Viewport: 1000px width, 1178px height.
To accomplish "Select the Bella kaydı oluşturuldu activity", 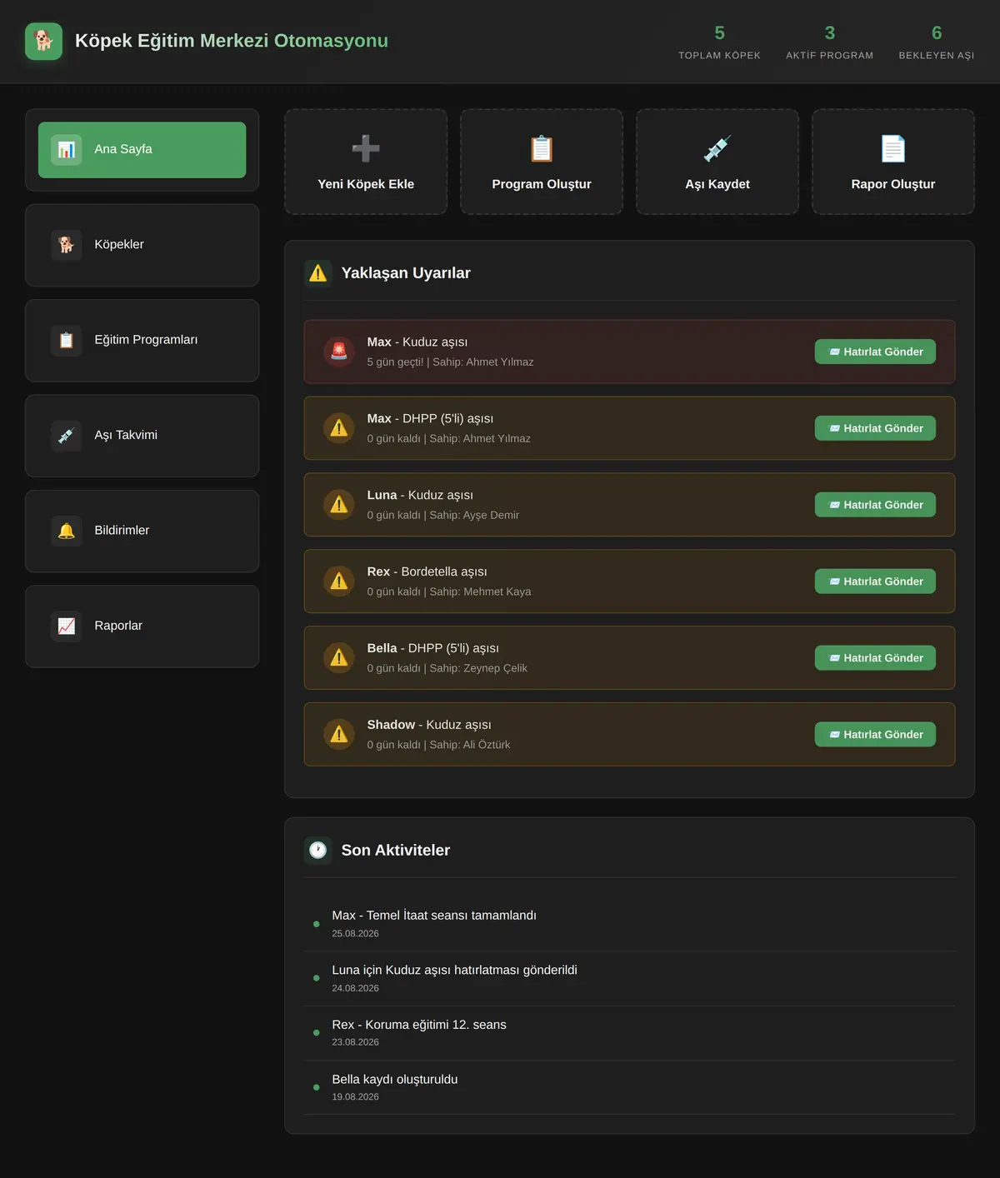I will click(x=629, y=1087).
